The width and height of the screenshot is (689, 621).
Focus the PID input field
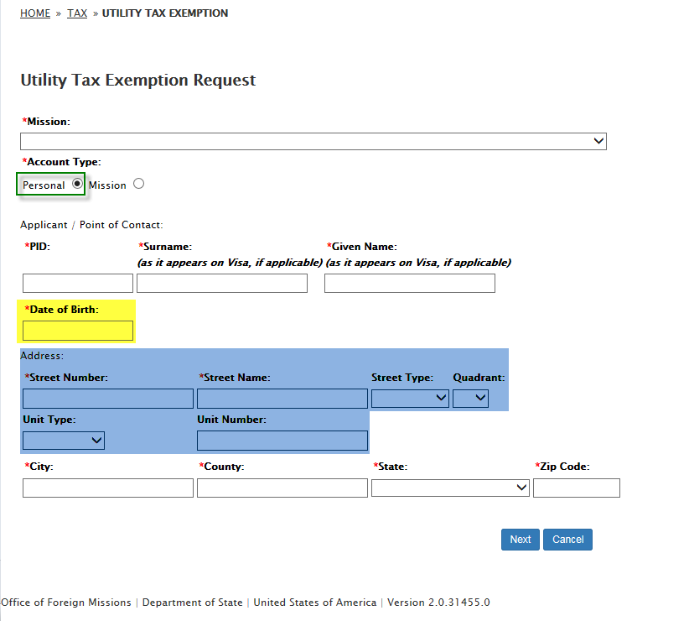point(78,283)
